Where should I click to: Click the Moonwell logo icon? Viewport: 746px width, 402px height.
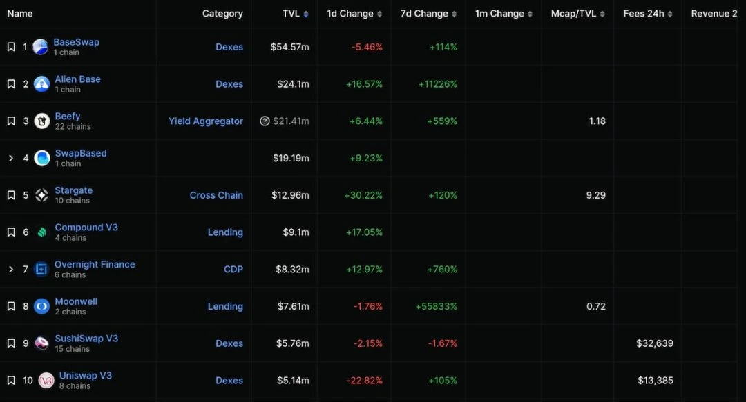pos(42,306)
